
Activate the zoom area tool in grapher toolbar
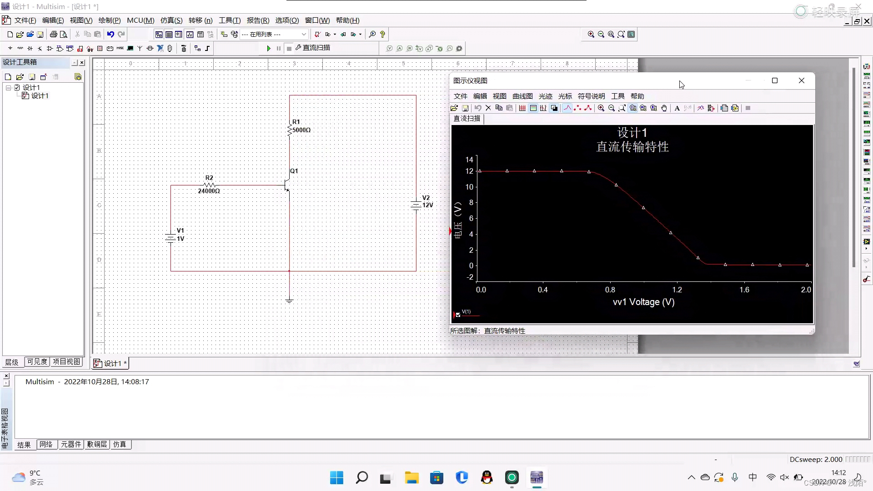tap(622, 108)
